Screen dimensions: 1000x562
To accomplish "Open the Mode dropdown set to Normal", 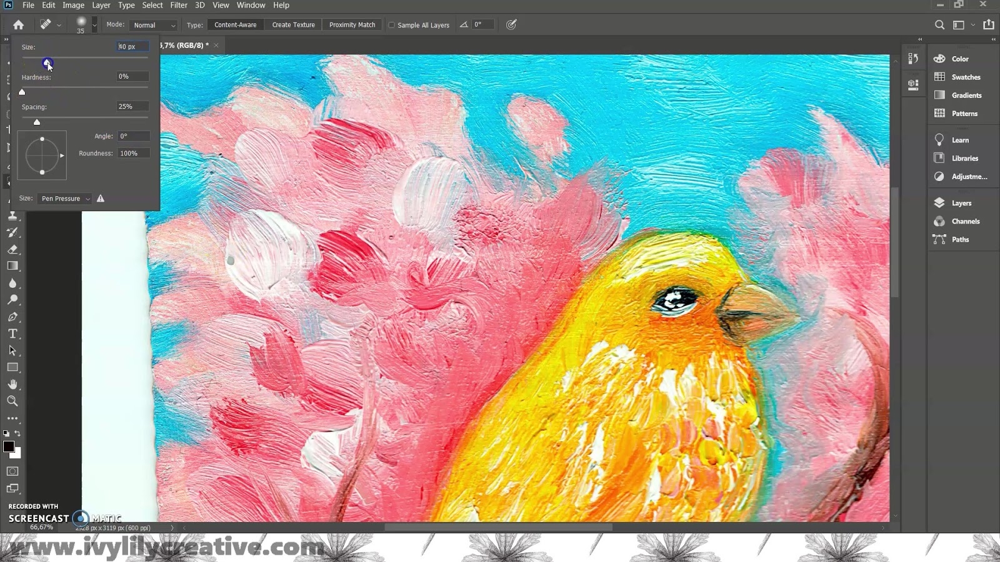I will pyautogui.click(x=154, y=25).
